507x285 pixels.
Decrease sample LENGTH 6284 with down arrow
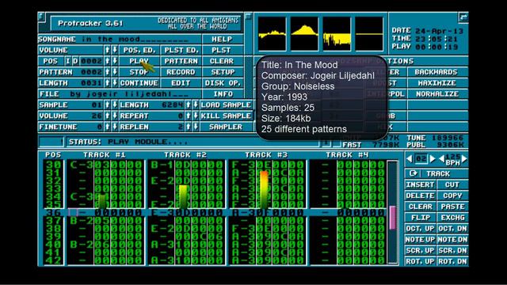[x=196, y=105]
